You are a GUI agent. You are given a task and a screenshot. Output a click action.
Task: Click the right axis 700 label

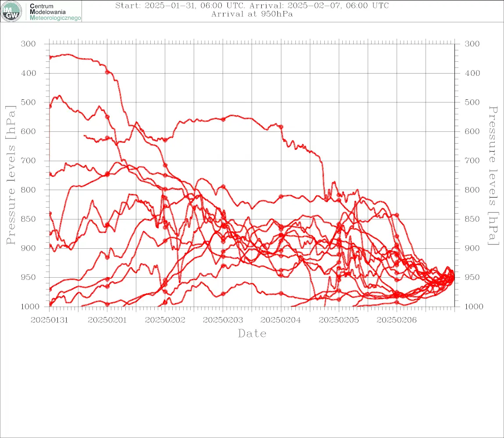pos(472,160)
